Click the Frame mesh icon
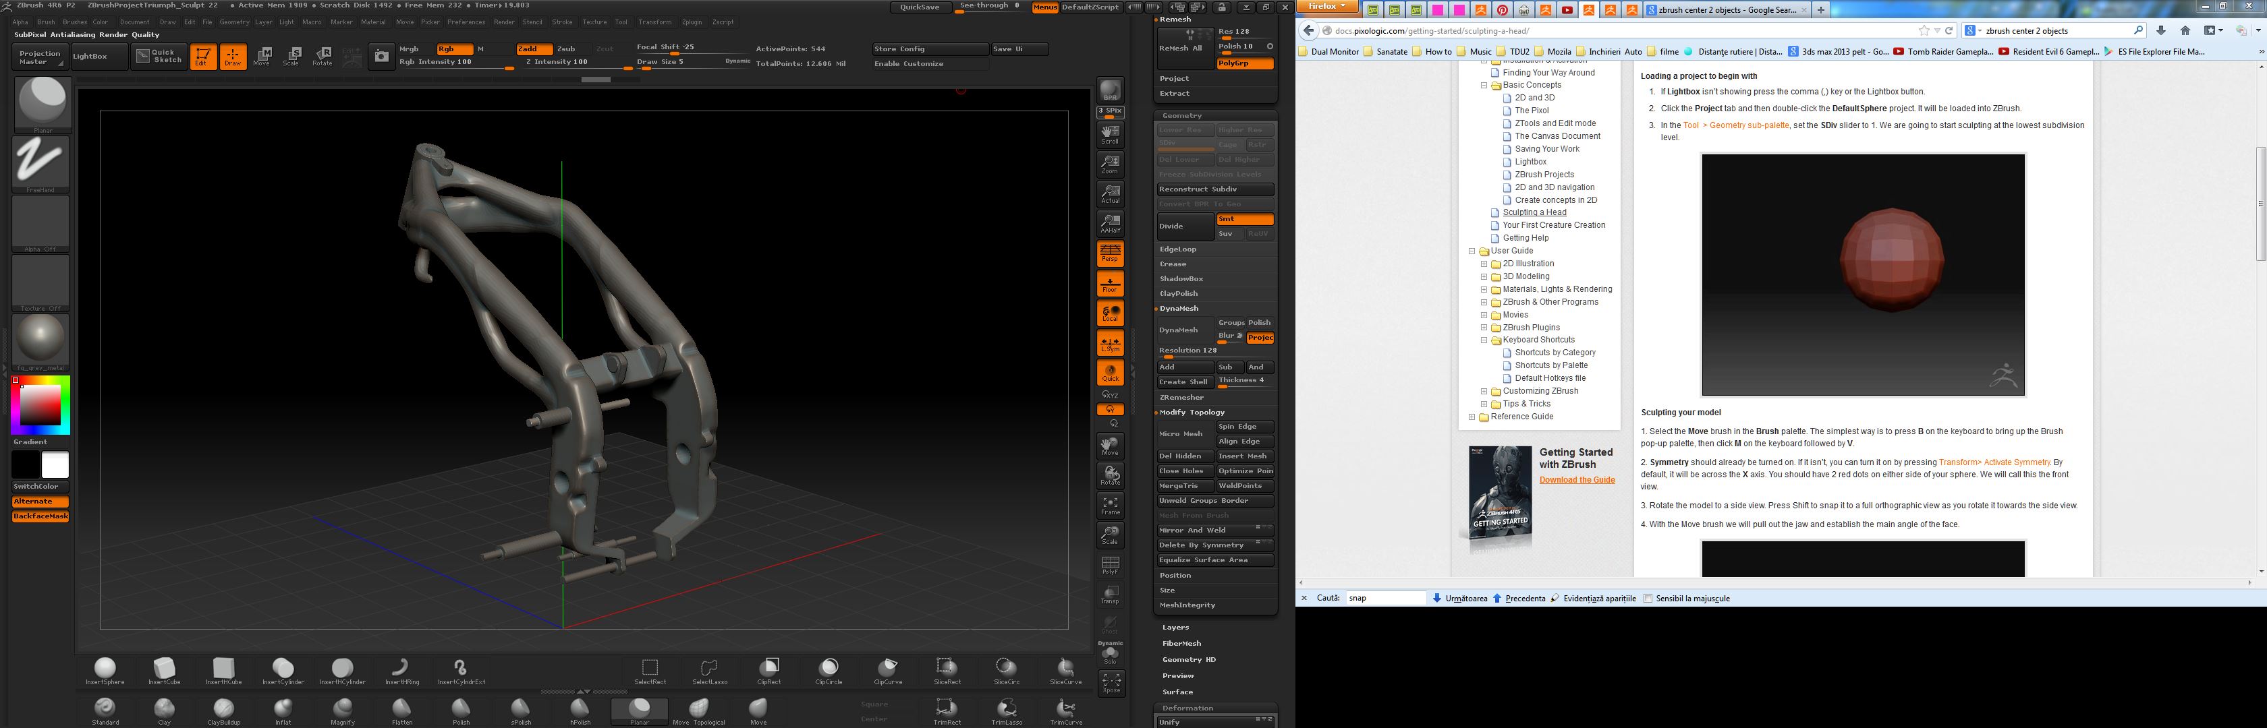Screen dimensions: 2267x728 1110,505
